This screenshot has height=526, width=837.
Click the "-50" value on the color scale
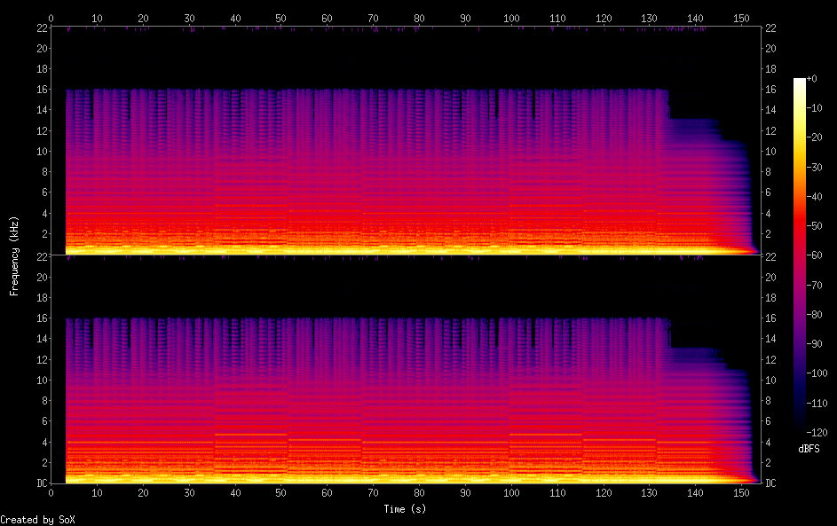coord(815,225)
